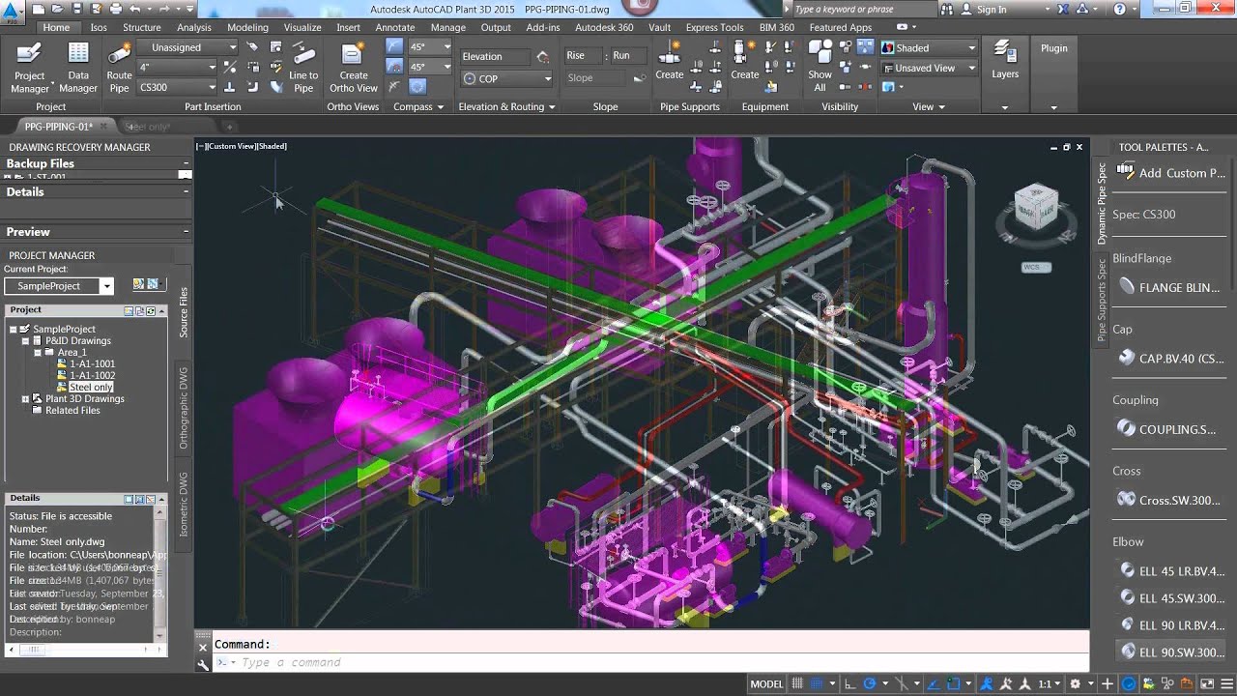Switch to the Isos ribbon tab
Image resolution: width=1237 pixels, height=696 pixels.
point(99,27)
